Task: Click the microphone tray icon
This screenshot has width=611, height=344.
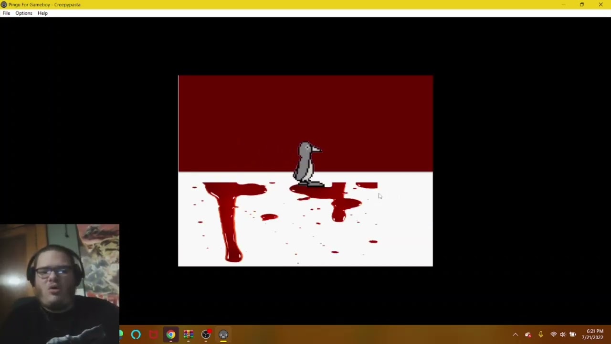Action: [x=541, y=334]
